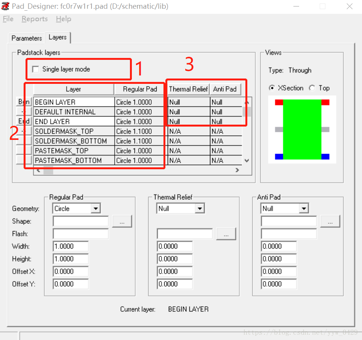Click Thermal Relief Flash browse button
This screenshot has height=340, width=362.
point(226,234)
